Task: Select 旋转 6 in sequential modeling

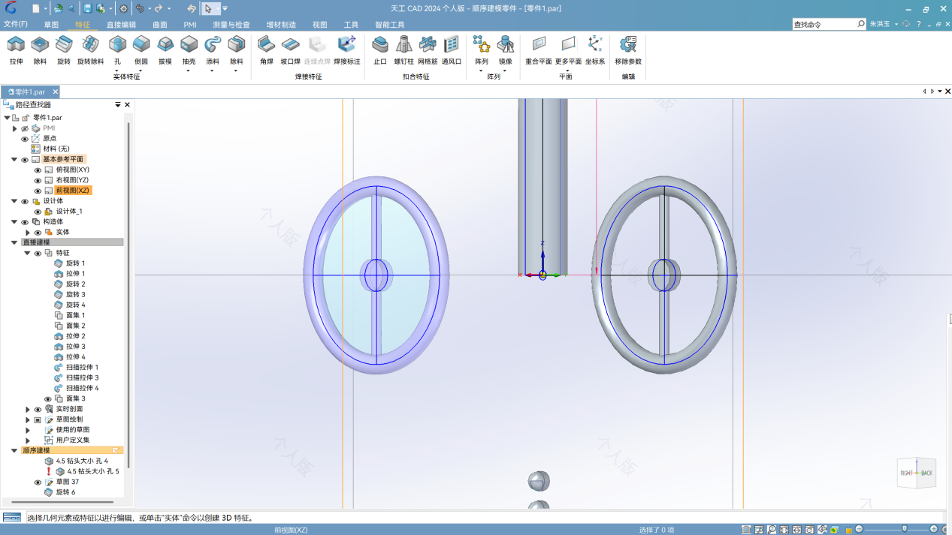Action: coord(59,493)
